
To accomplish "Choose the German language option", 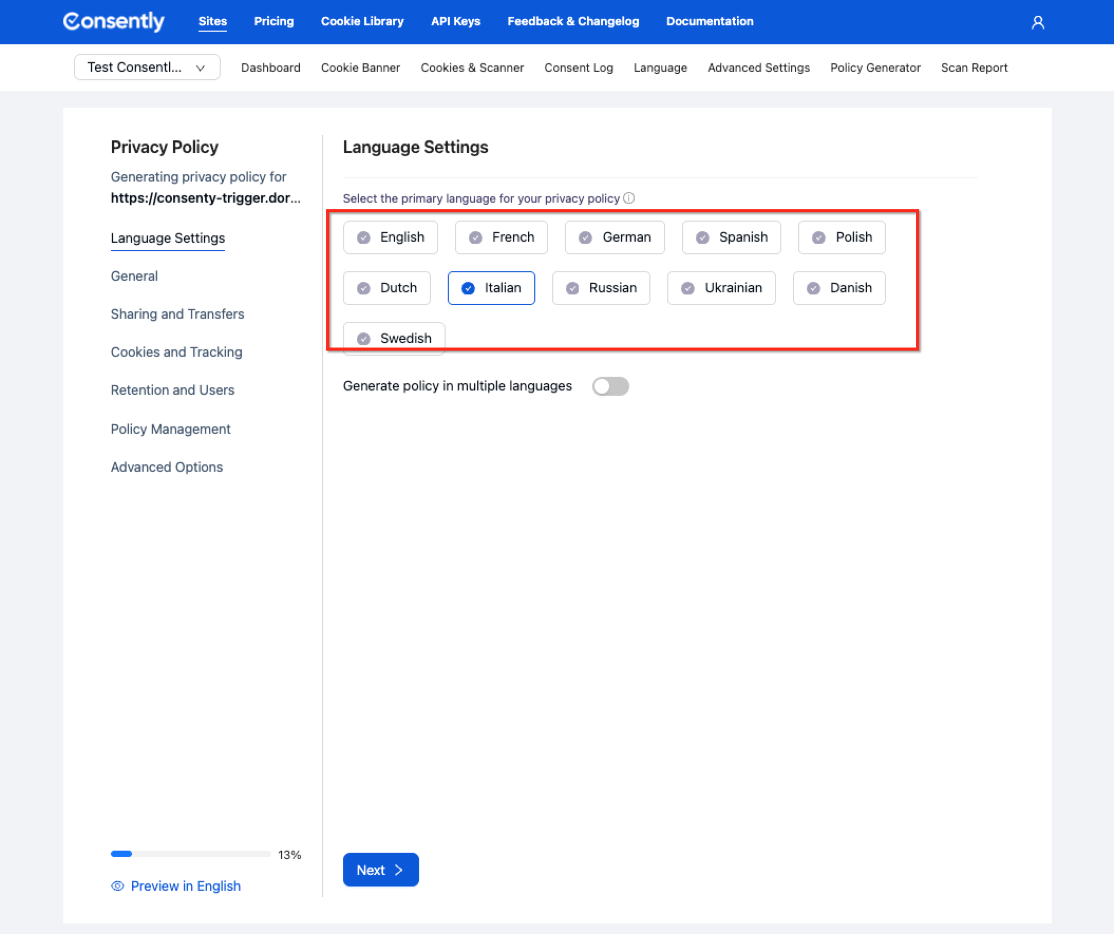I will point(615,237).
